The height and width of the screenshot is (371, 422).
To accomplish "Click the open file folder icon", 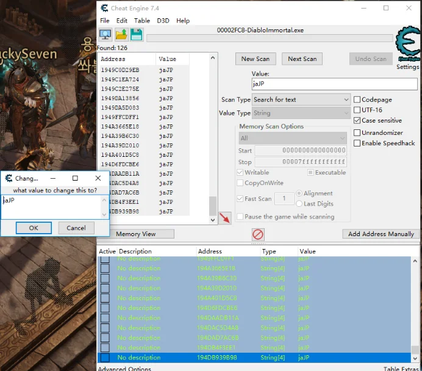I will point(121,35).
